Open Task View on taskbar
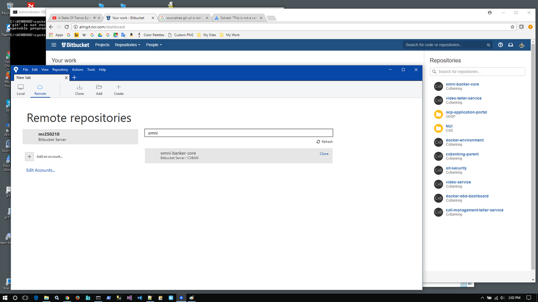 tap(25, 298)
